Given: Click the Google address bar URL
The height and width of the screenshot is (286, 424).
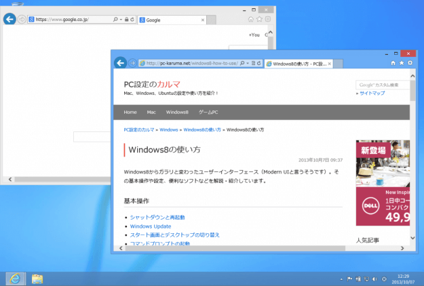Looking at the screenshot, I should coord(62,20).
